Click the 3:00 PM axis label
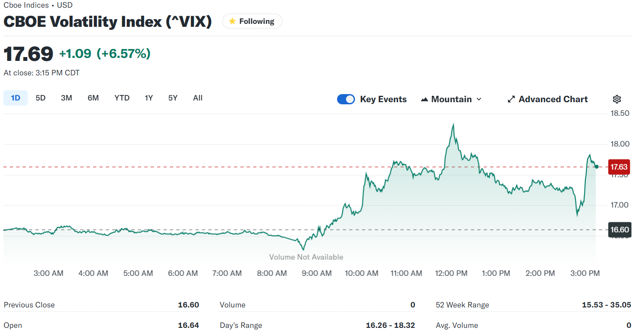The width and height of the screenshot is (637, 330). click(585, 273)
